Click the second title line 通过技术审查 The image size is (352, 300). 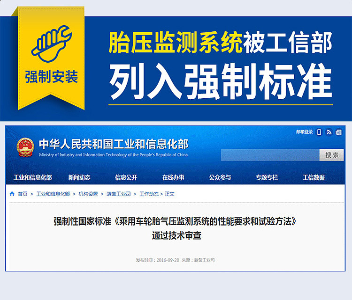pos(176,235)
